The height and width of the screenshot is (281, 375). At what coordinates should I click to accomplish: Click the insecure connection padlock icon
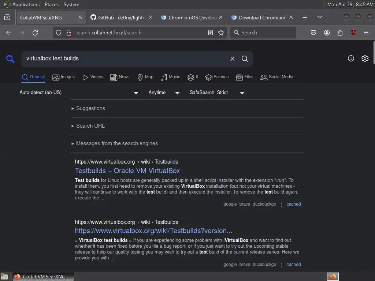point(69,33)
